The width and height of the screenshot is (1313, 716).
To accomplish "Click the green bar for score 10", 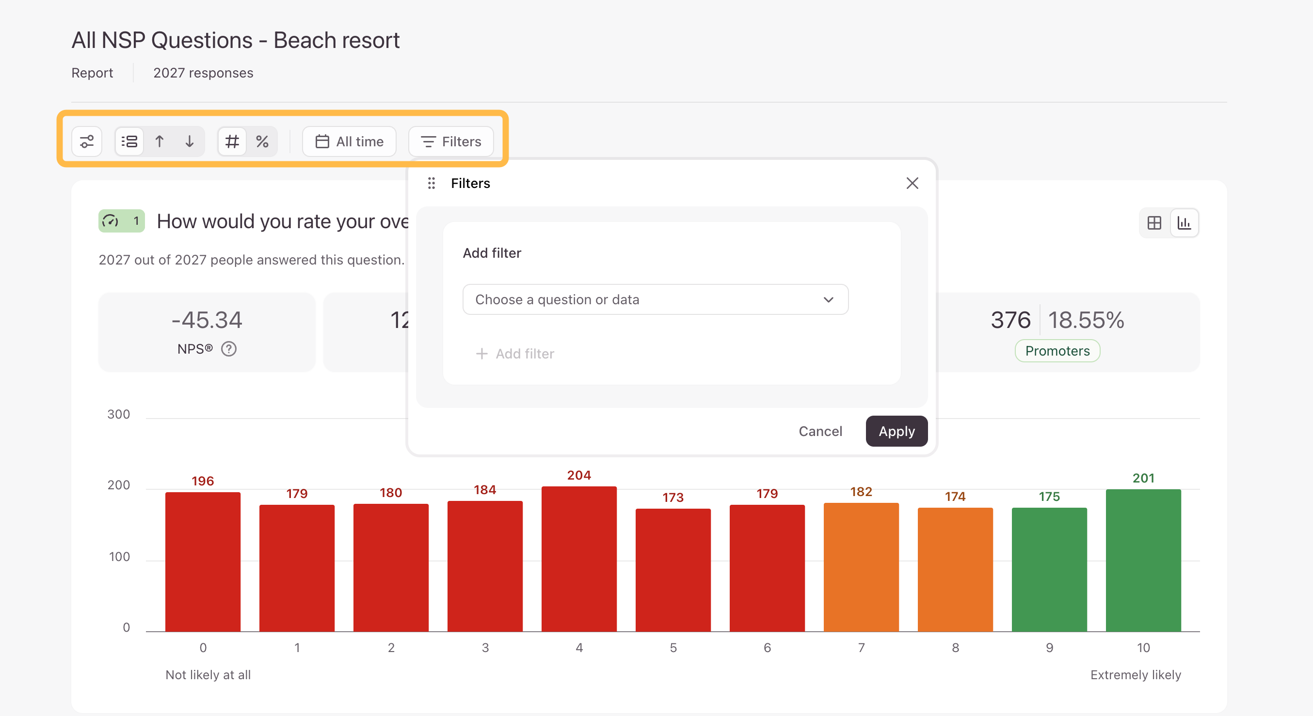I will pos(1143,560).
